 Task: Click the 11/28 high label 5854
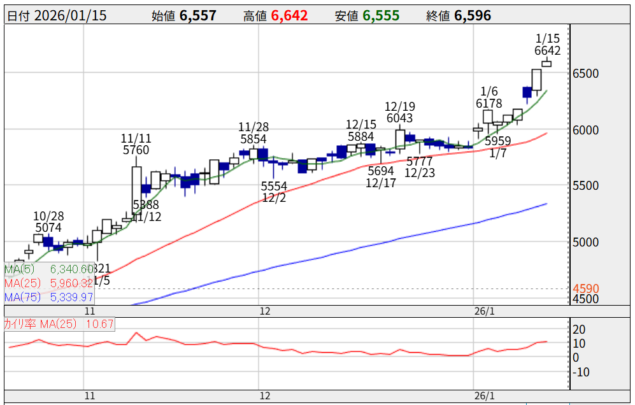[x=253, y=139]
